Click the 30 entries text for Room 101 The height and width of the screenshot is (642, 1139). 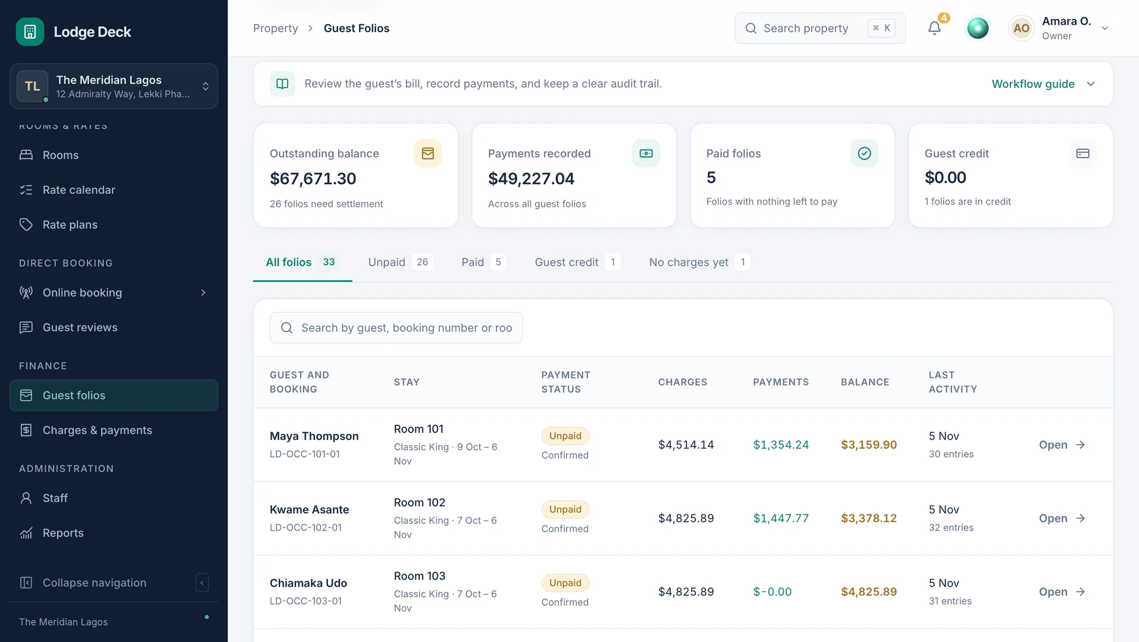951,454
